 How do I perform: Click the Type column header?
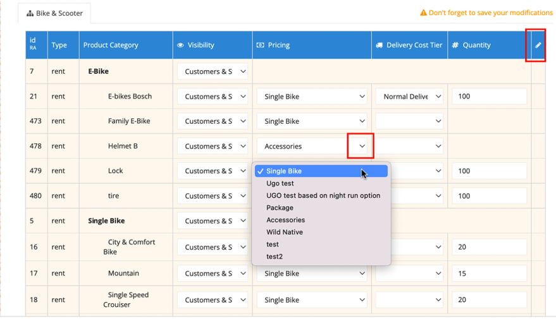(x=63, y=45)
